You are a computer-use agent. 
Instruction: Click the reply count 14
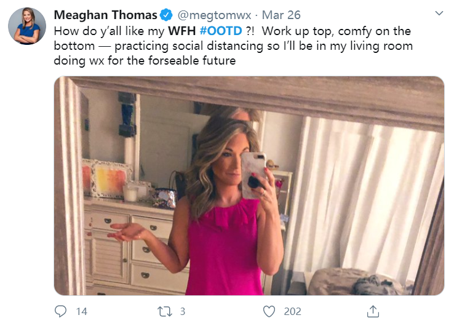click(x=81, y=311)
